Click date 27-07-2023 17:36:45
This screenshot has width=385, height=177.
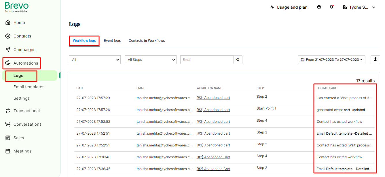(93, 169)
